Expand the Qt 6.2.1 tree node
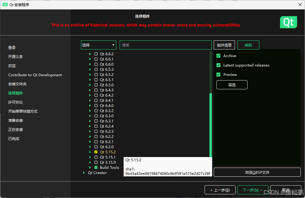Screen dimensions: 305x198 (90, 142)
